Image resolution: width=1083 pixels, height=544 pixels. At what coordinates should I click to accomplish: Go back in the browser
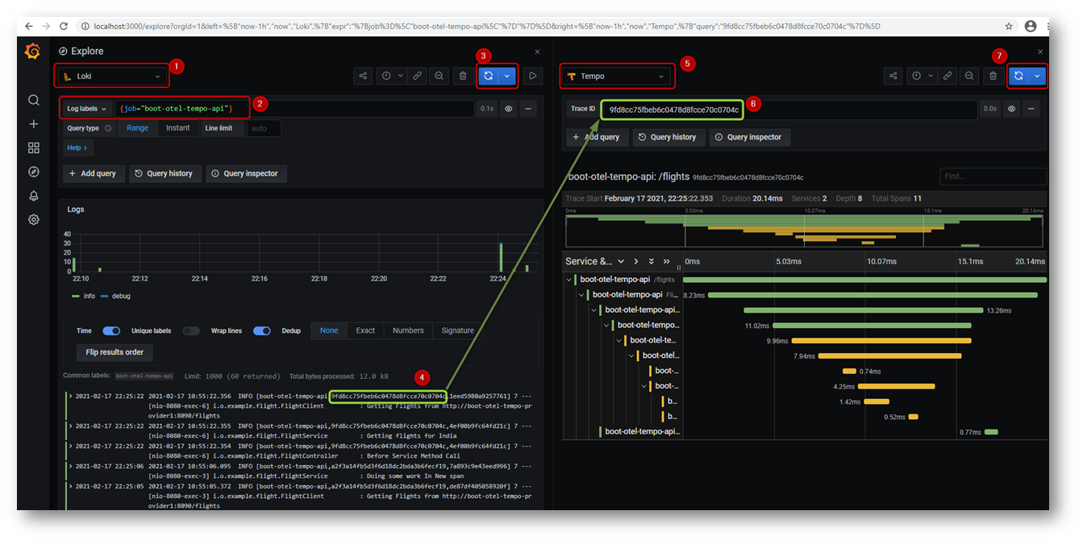(29, 26)
